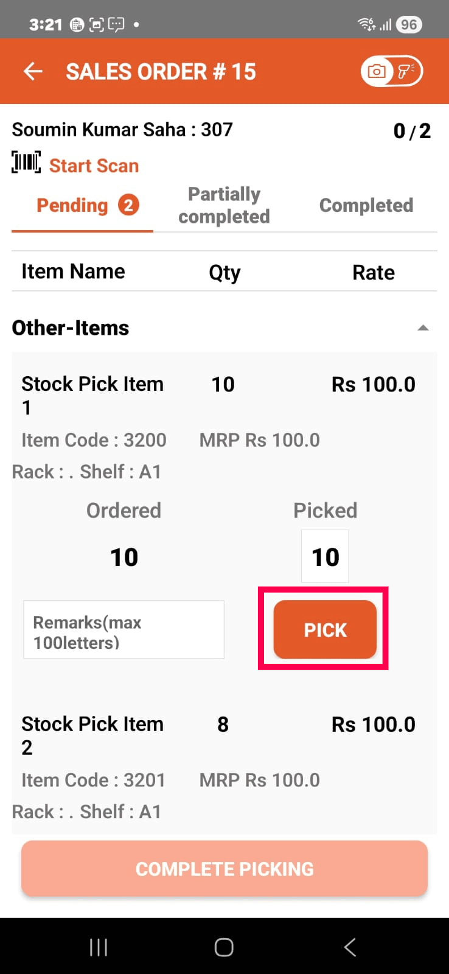This screenshot has width=449, height=974.
Task: Switch to Partially completed tab
Action: 224,206
